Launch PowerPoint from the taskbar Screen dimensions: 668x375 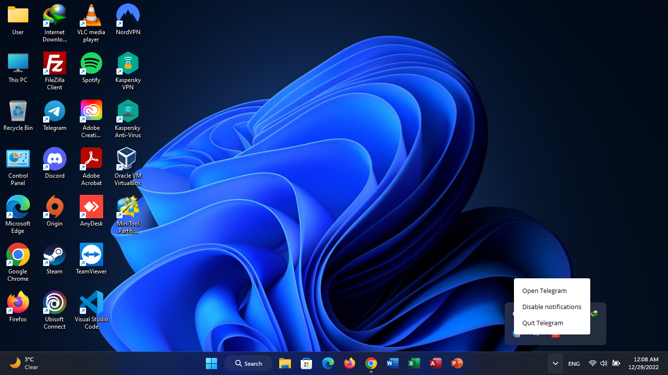click(x=457, y=363)
